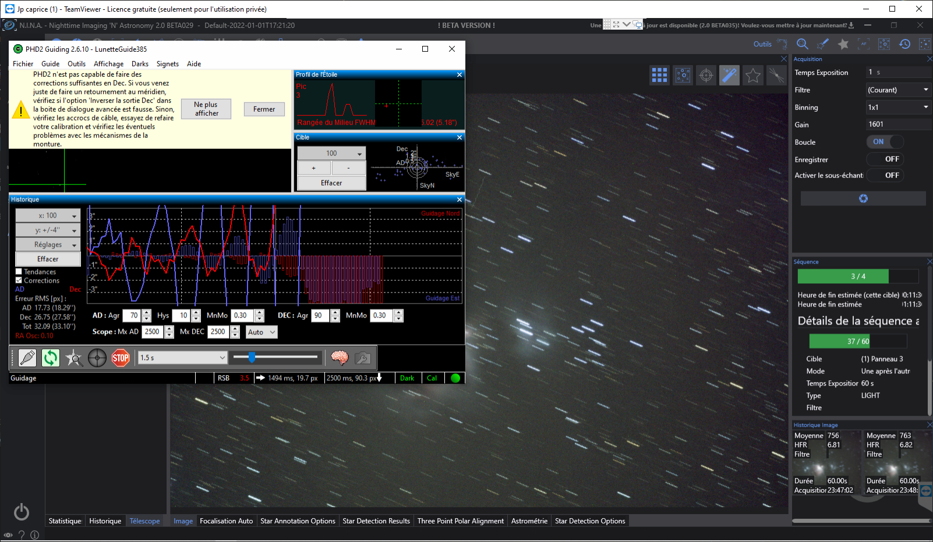
Task: Click the Gain 1601 input field
Action: (899, 124)
